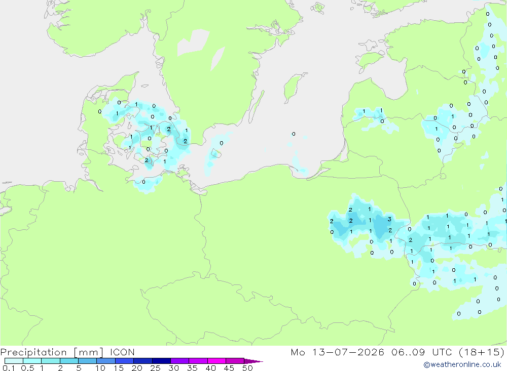Select the 10–15 mm legend color swatch
This screenshot has height=371, width=507.
[106, 361]
